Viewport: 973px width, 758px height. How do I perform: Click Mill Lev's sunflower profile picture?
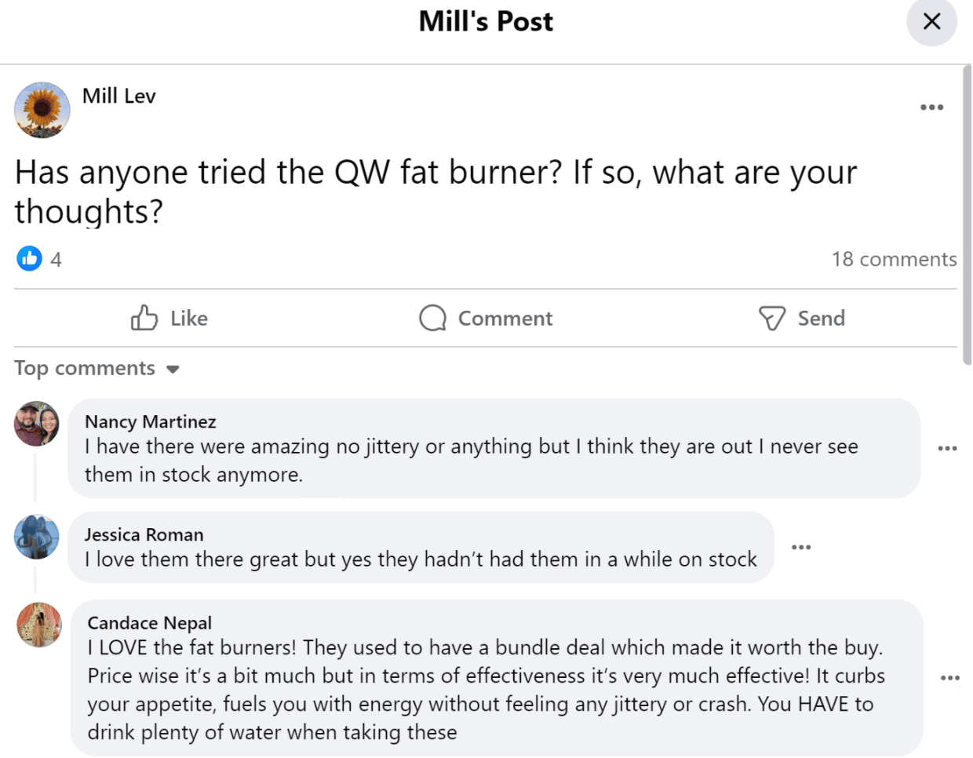pyautogui.click(x=42, y=110)
